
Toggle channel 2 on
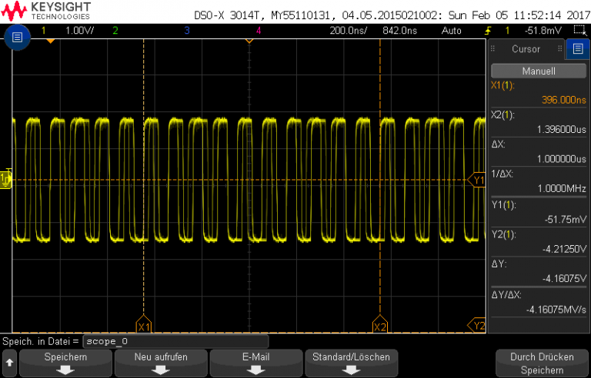click(115, 30)
